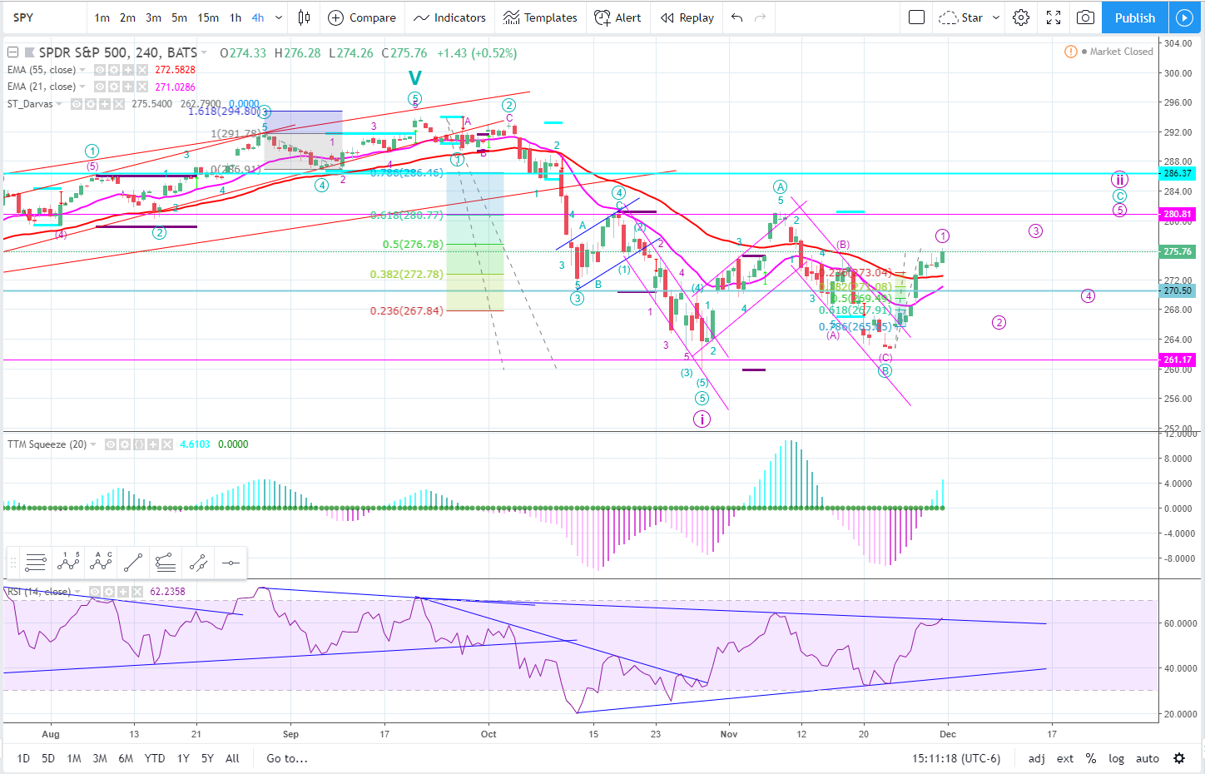This screenshot has width=1205, height=774.
Task: Click the flag icon beside SPDR title
Action: click(x=29, y=52)
